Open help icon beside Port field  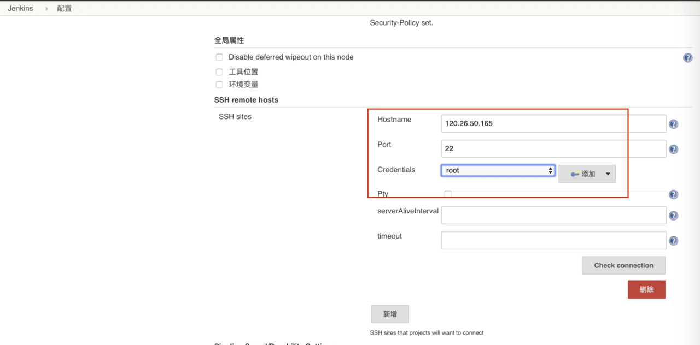coord(674,149)
